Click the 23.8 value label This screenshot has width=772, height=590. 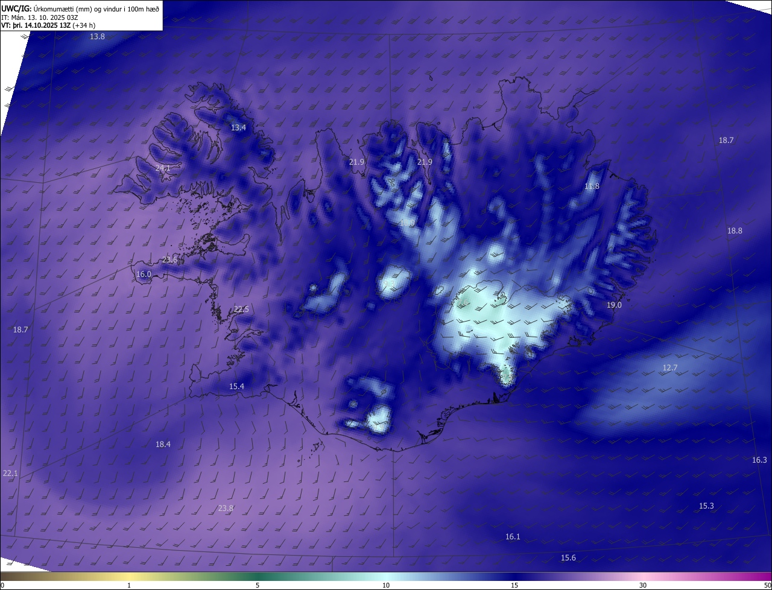[x=226, y=509]
